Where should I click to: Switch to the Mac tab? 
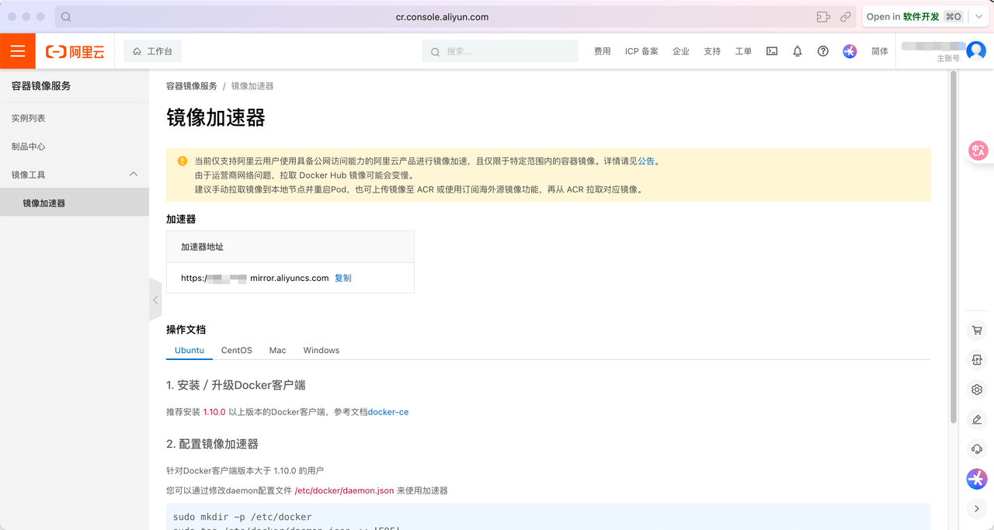[278, 351]
